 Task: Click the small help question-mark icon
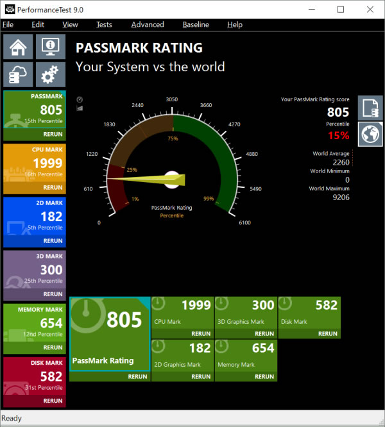[x=80, y=99]
